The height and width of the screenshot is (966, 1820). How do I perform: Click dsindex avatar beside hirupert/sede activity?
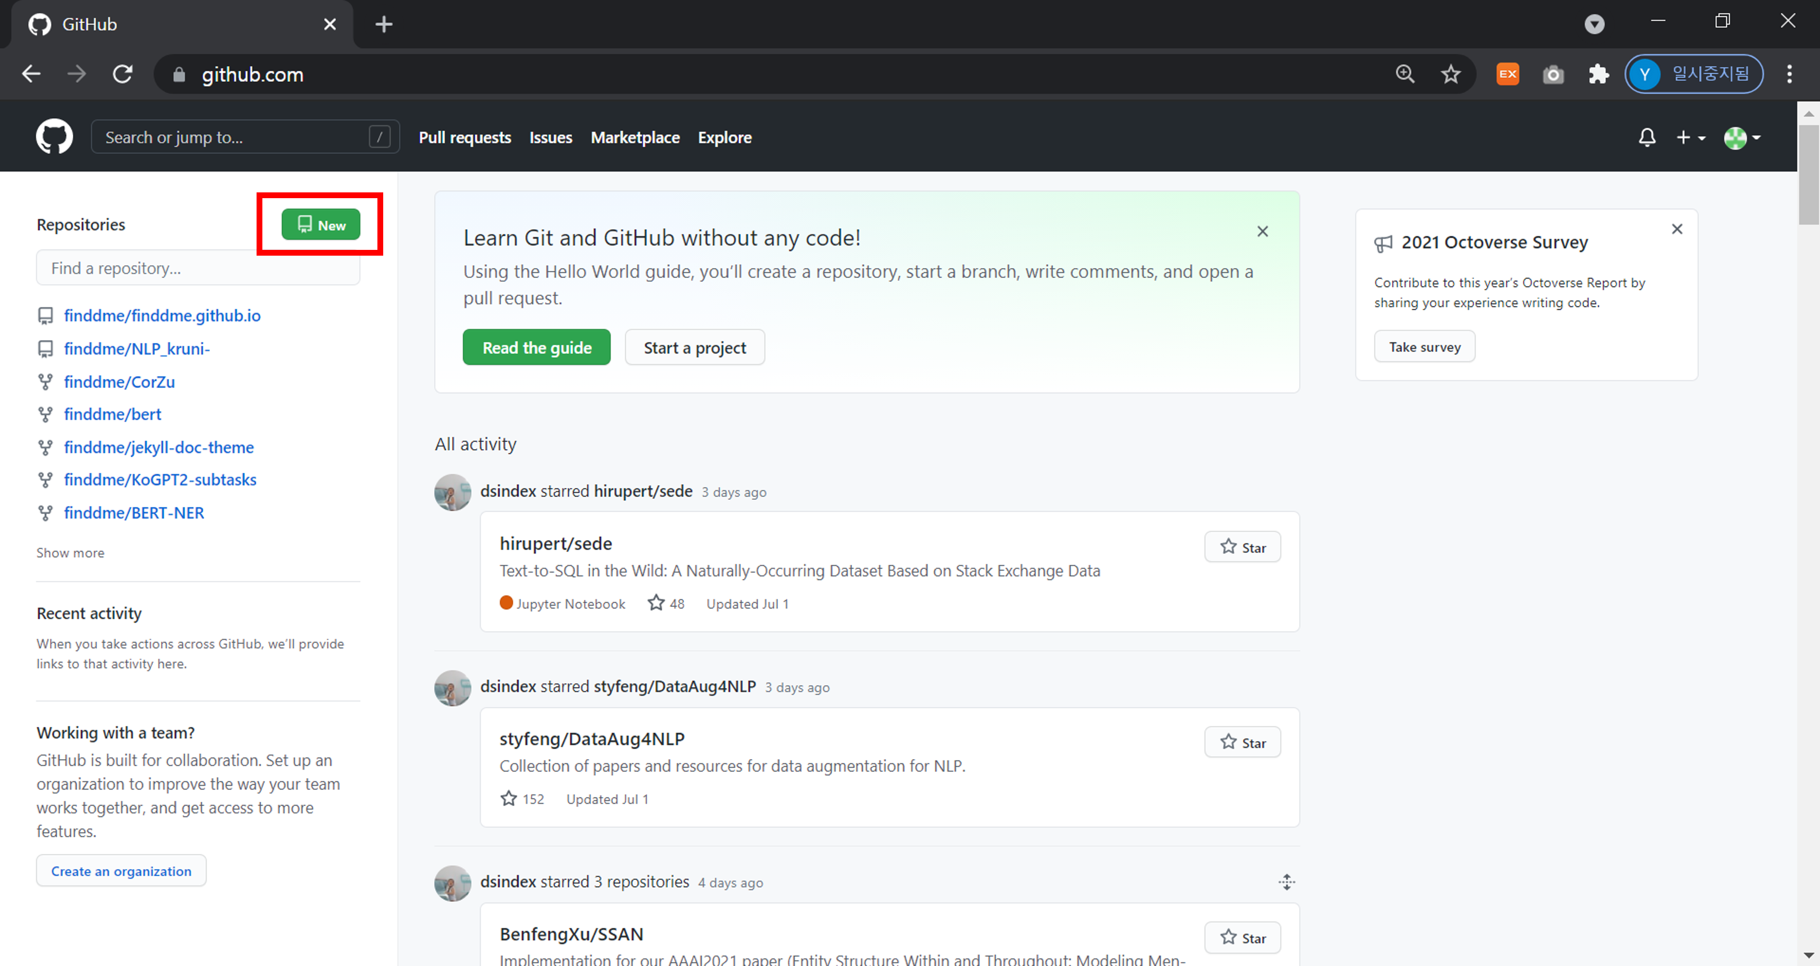coord(452,491)
